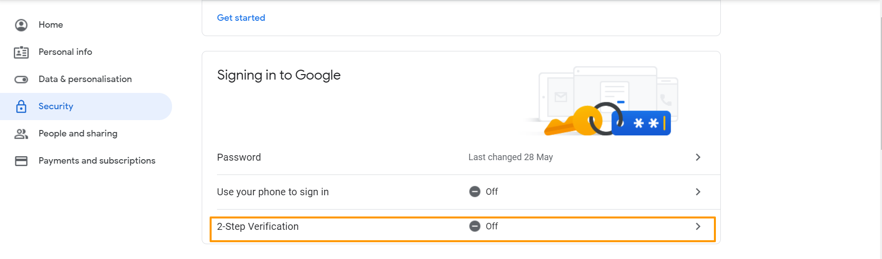Open People and sharing section
Screen dimensions: 882x259
coord(78,133)
